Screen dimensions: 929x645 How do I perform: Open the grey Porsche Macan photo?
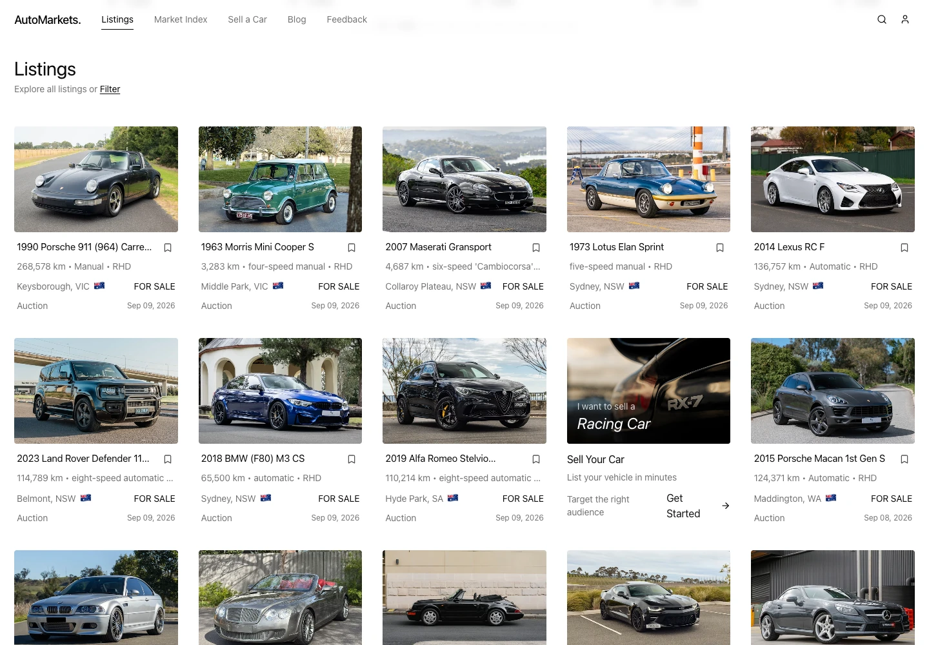(833, 391)
